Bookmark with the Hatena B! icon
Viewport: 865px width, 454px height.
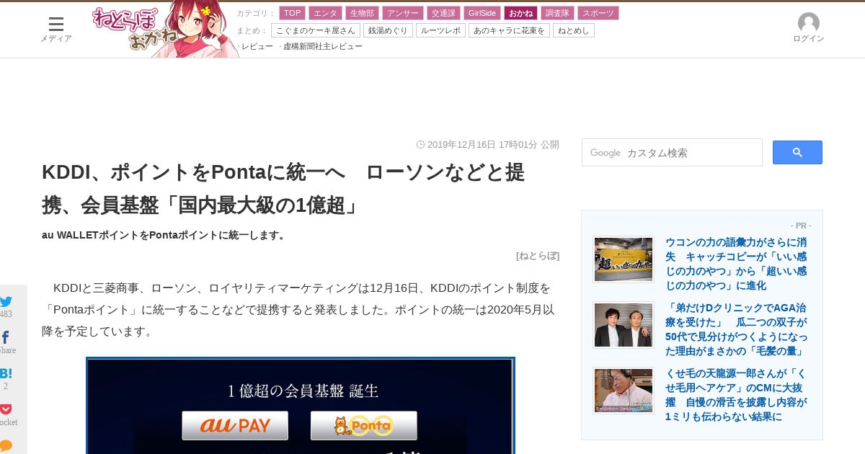6,373
